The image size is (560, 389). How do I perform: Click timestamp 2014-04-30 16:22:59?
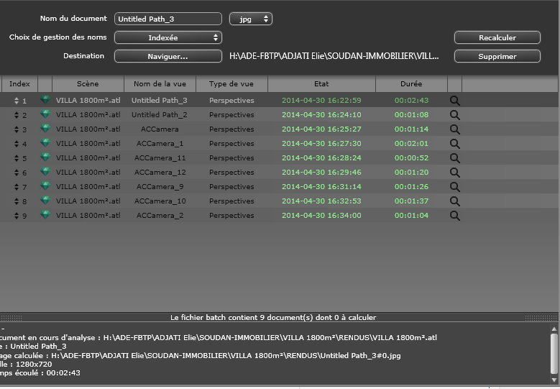[x=321, y=101]
